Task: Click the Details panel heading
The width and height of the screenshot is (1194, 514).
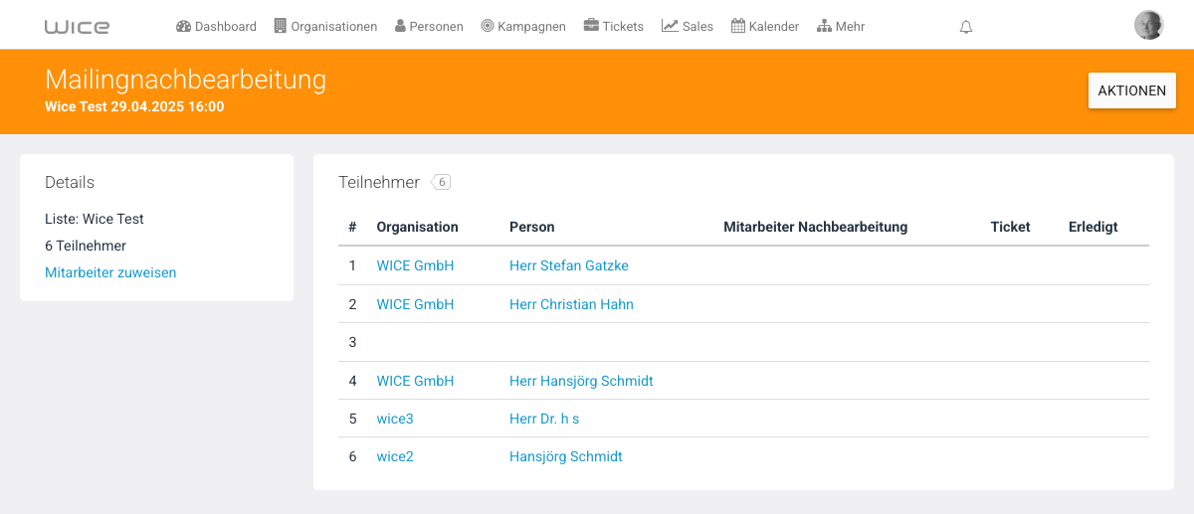Action: click(x=70, y=183)
